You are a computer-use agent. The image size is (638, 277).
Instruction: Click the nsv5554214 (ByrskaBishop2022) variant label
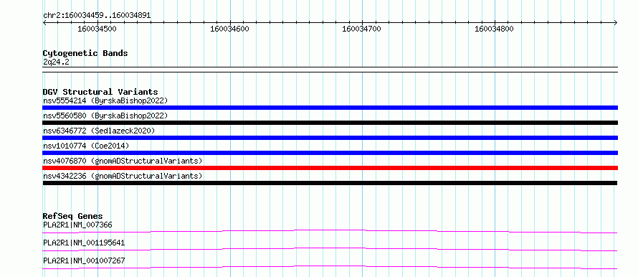point(105,100)
